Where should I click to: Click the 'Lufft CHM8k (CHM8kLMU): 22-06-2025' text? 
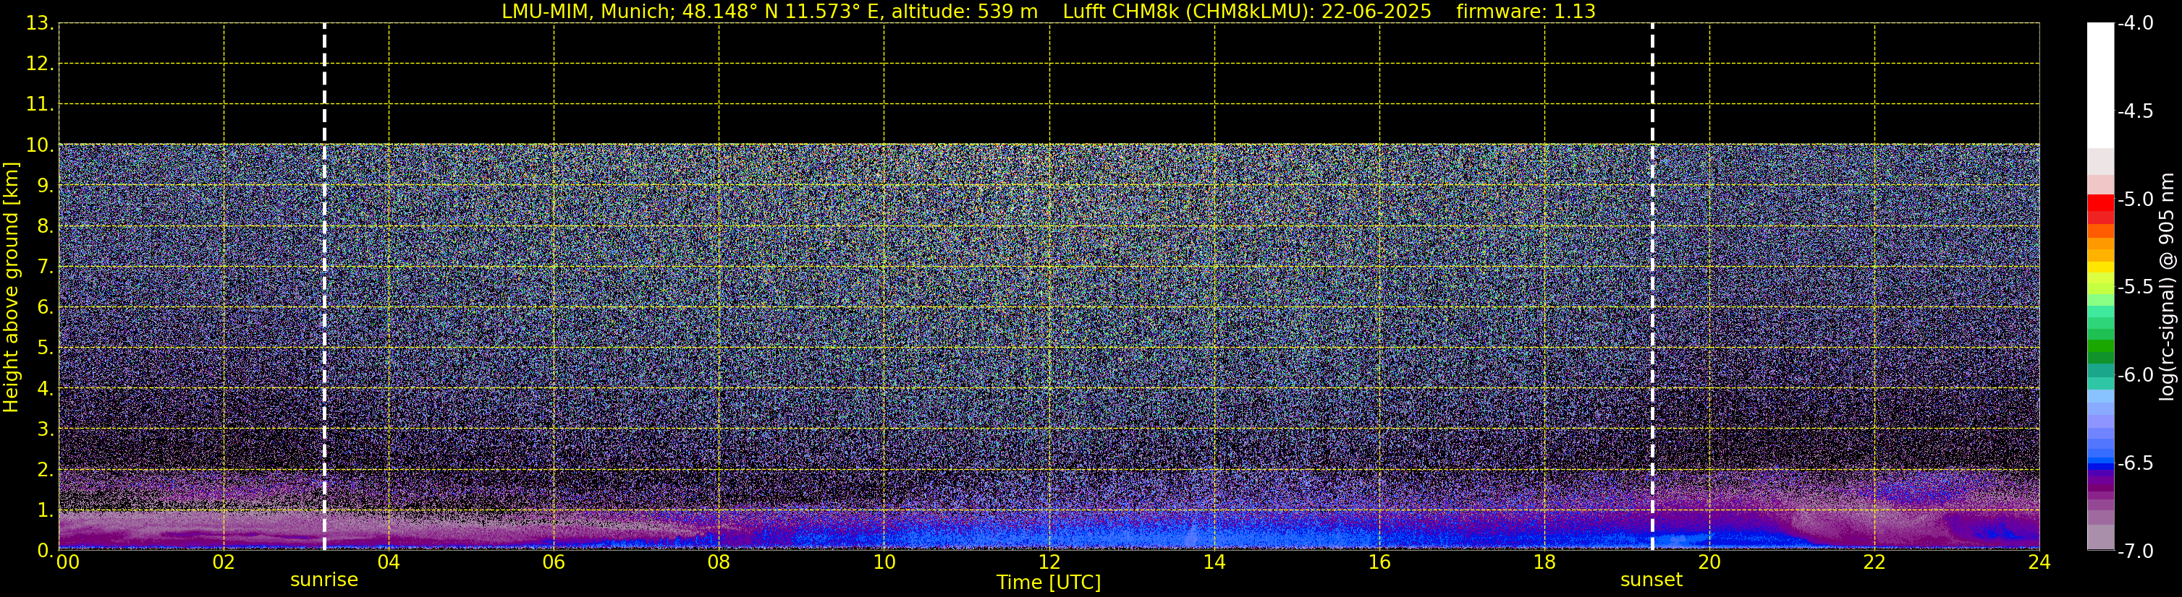click(x=1247, y=12)
